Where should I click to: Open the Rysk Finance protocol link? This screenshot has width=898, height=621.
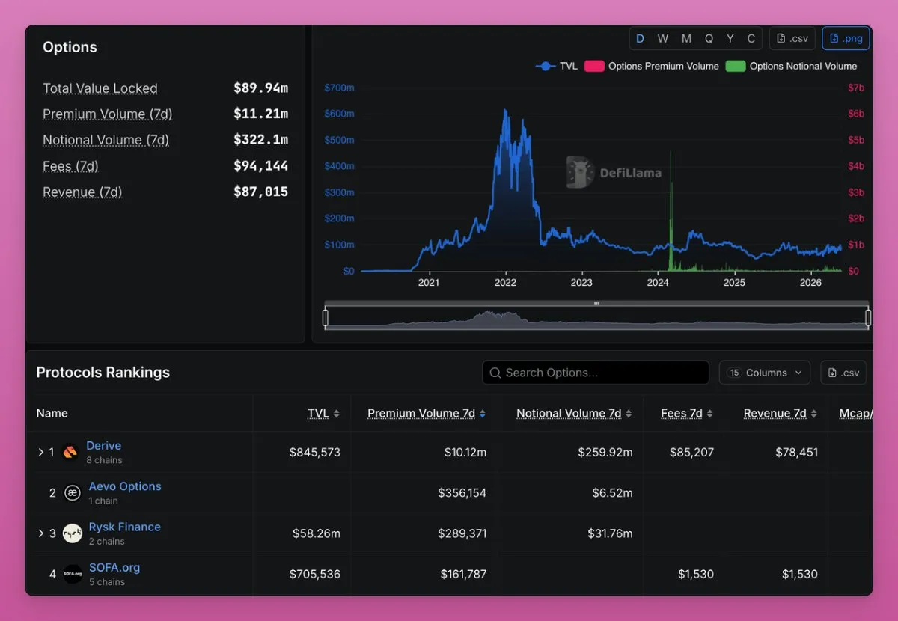click(x=125, y=527)
